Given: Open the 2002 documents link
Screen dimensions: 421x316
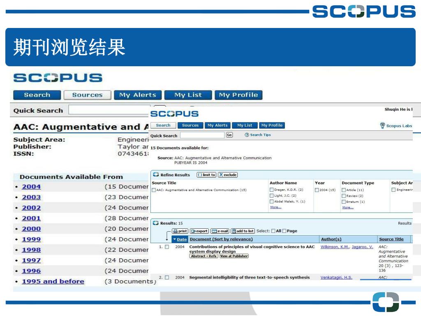Looking at the screenshot, I should (x=31, y=208).
